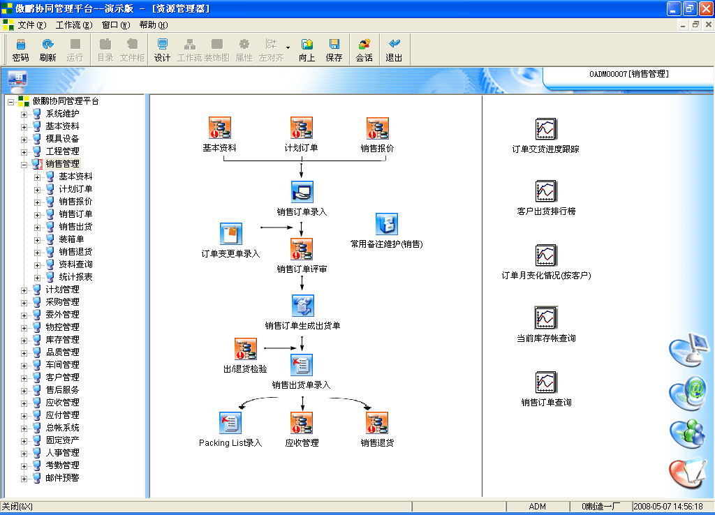Open the 订单交货进度跟踪 report icon
The image size is (715, 515).
(545, 130)
